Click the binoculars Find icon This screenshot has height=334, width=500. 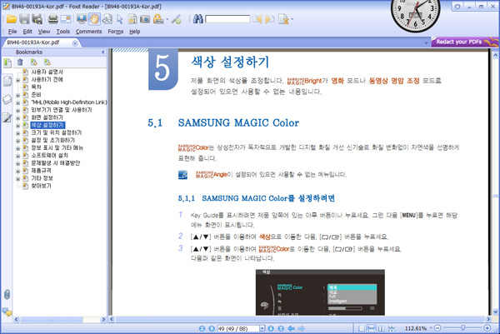tap(197, 19)
